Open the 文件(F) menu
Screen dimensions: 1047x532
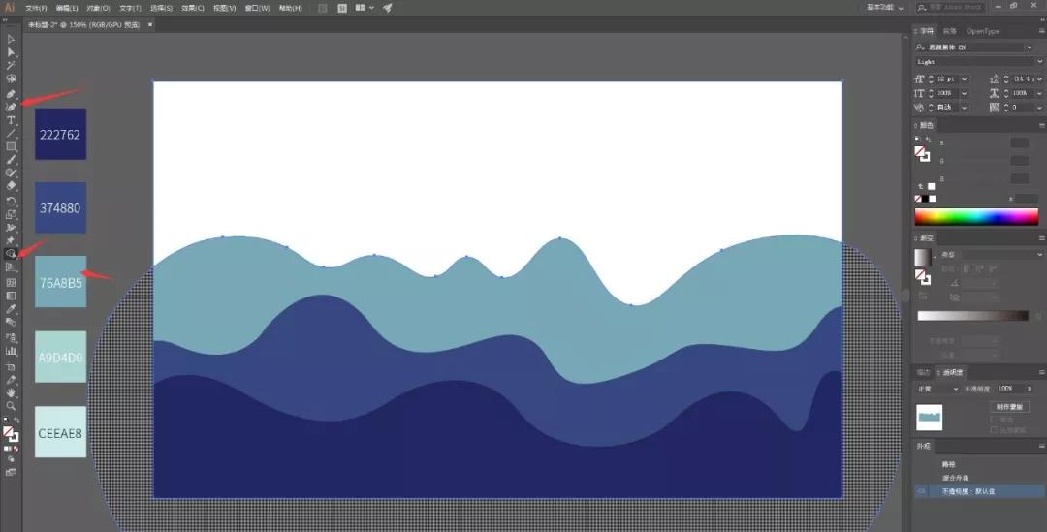click(x=36, y=8)
